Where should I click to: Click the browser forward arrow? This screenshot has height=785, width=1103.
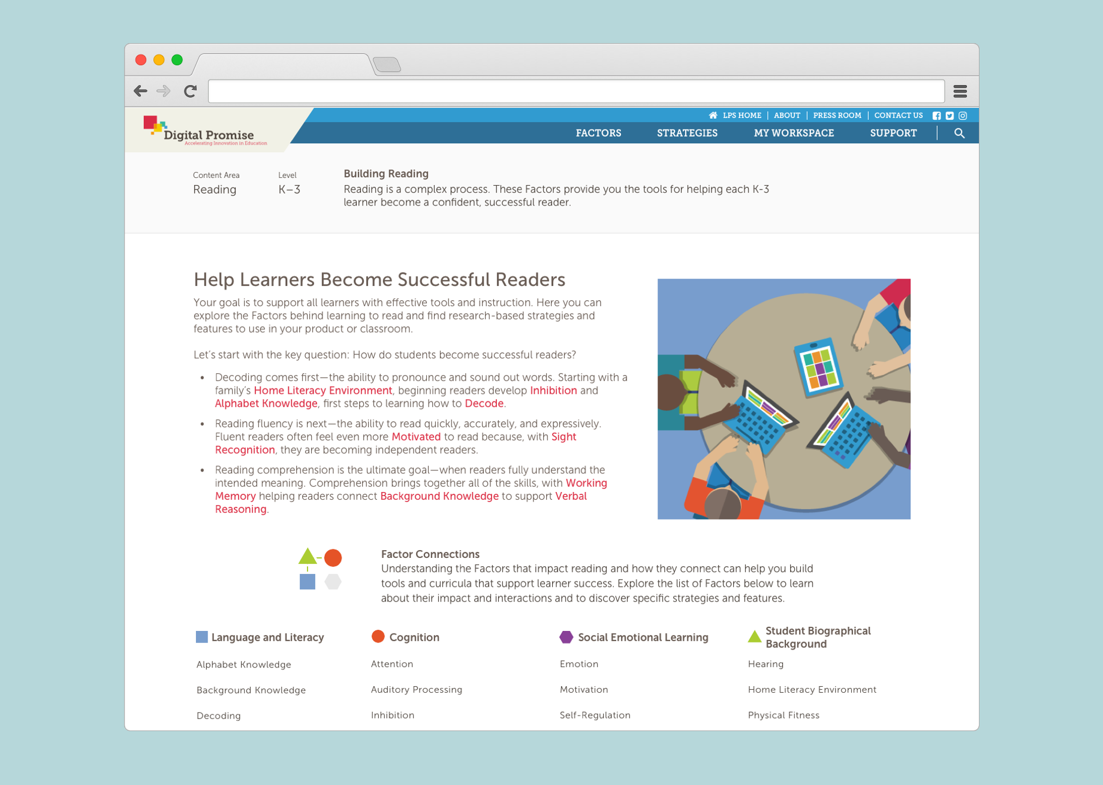coord(163,91)
